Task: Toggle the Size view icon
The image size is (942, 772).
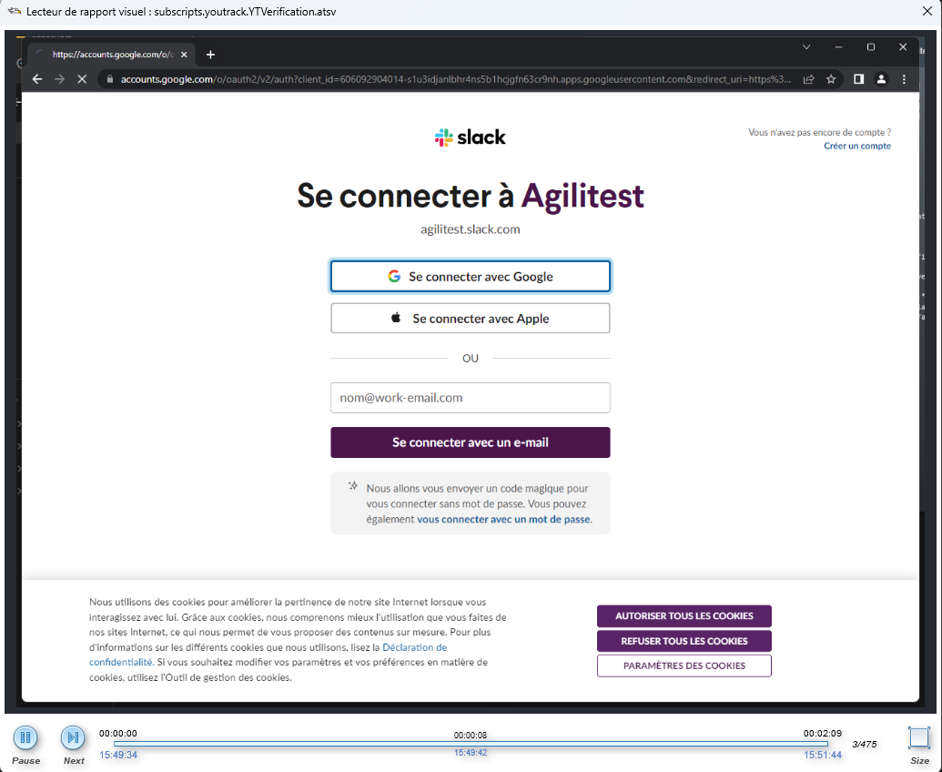Action: pyautogui.click(x=918, y=737)
